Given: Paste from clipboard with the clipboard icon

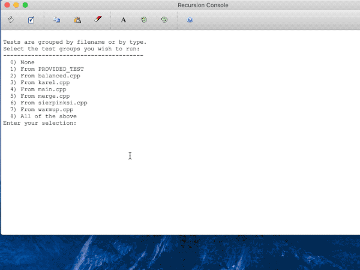Looking at the screenshot, I should 77,20.
